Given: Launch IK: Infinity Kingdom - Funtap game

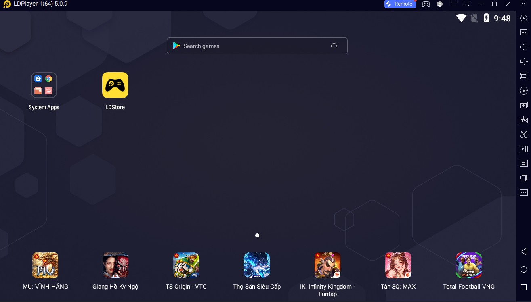Looking at the screenshot, I should click(x=327, y=265).
